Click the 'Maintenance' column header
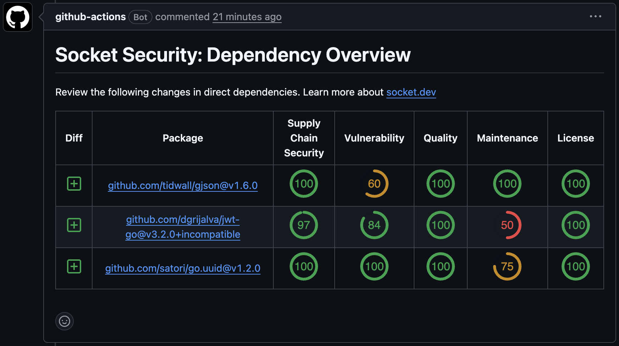Viewport: 619px width, 346px height. tap(507, 138)
